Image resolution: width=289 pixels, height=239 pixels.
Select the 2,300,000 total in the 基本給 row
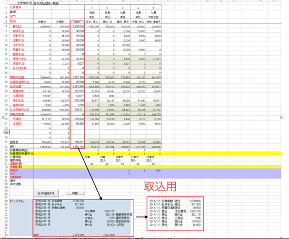78,26
